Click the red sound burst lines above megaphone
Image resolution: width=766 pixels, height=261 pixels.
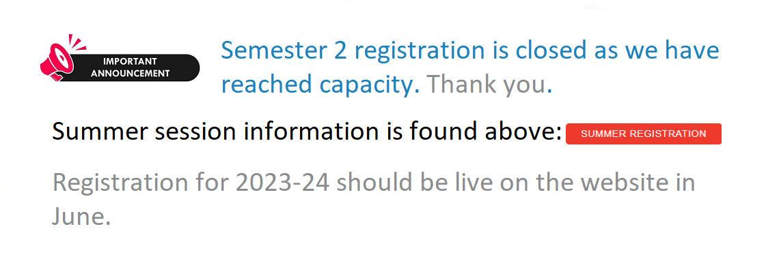pos(77,43)
